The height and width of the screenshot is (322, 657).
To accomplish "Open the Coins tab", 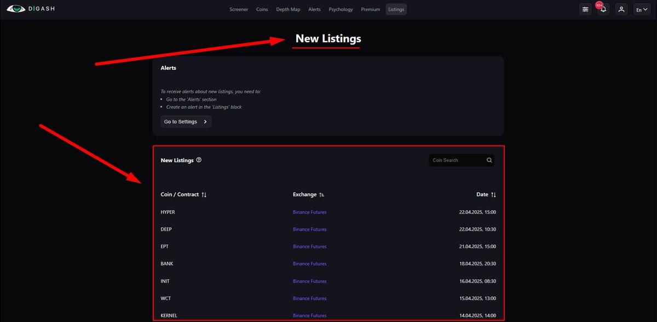I will click(x=262, y=9).
